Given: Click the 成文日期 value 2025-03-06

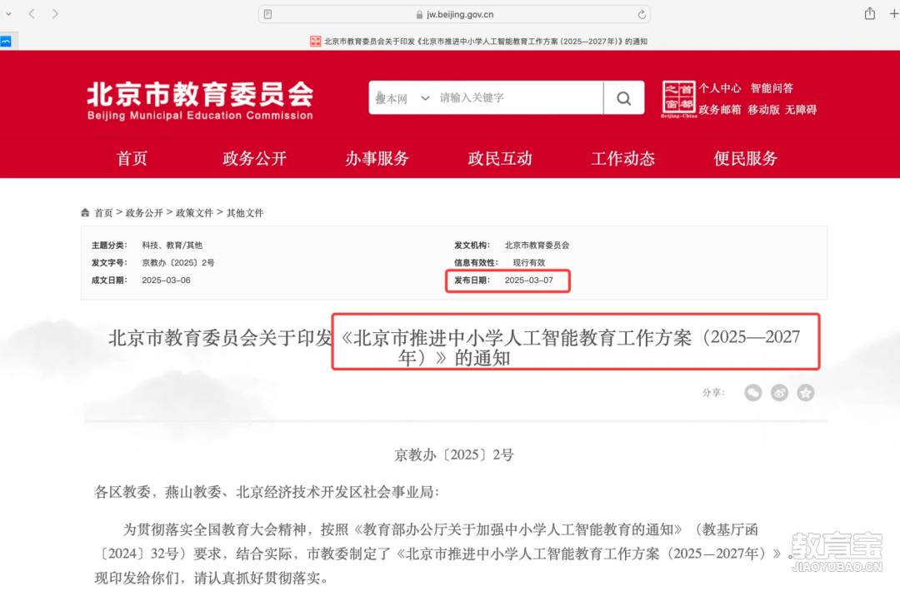Looking at the screenshot, I should 166,281.
